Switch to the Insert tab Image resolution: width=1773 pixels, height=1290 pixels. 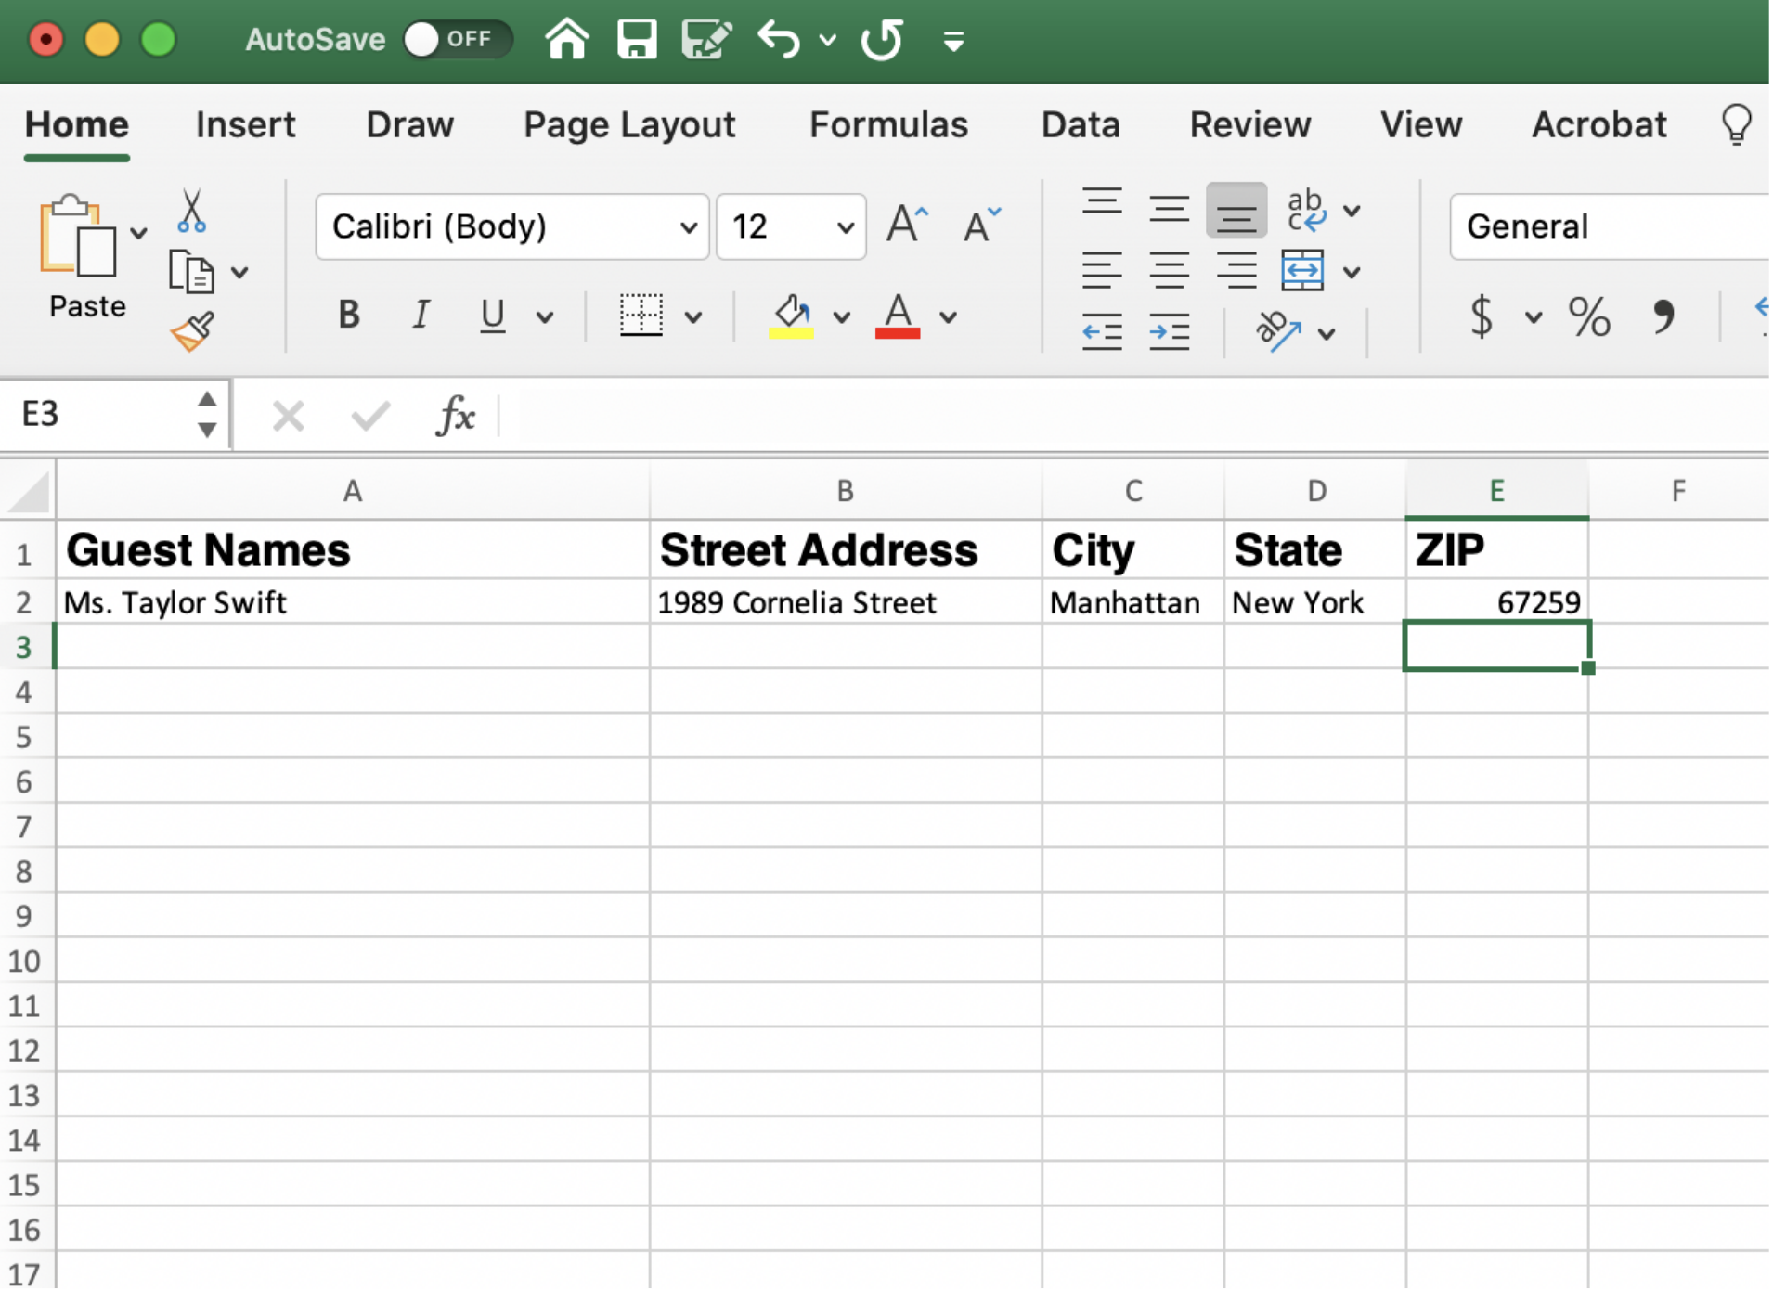(x=246, y=124)
